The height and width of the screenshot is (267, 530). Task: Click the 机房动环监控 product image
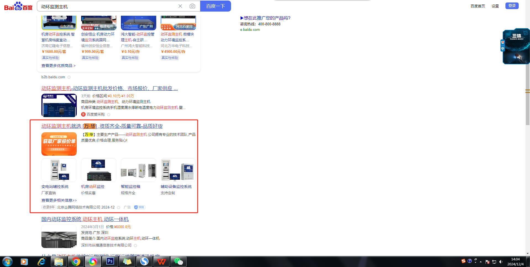(x=99, y=170)
